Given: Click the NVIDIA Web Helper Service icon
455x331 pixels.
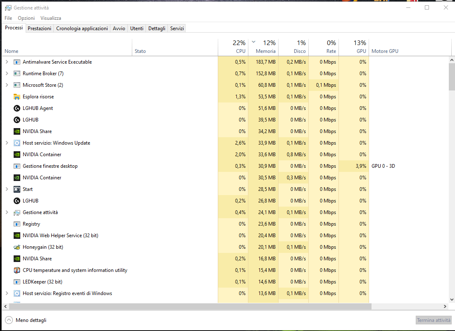Looking at the screenshot, I should (x=17, y=236).
